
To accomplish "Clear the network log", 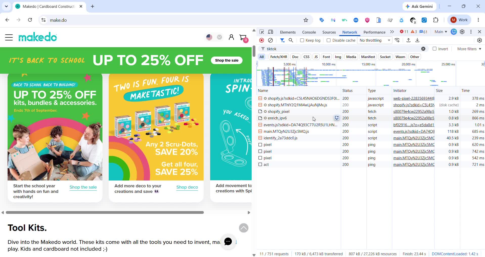I will click(270, 40).
